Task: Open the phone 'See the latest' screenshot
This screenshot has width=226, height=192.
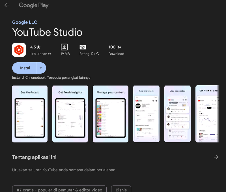Action: click(146, 114)
